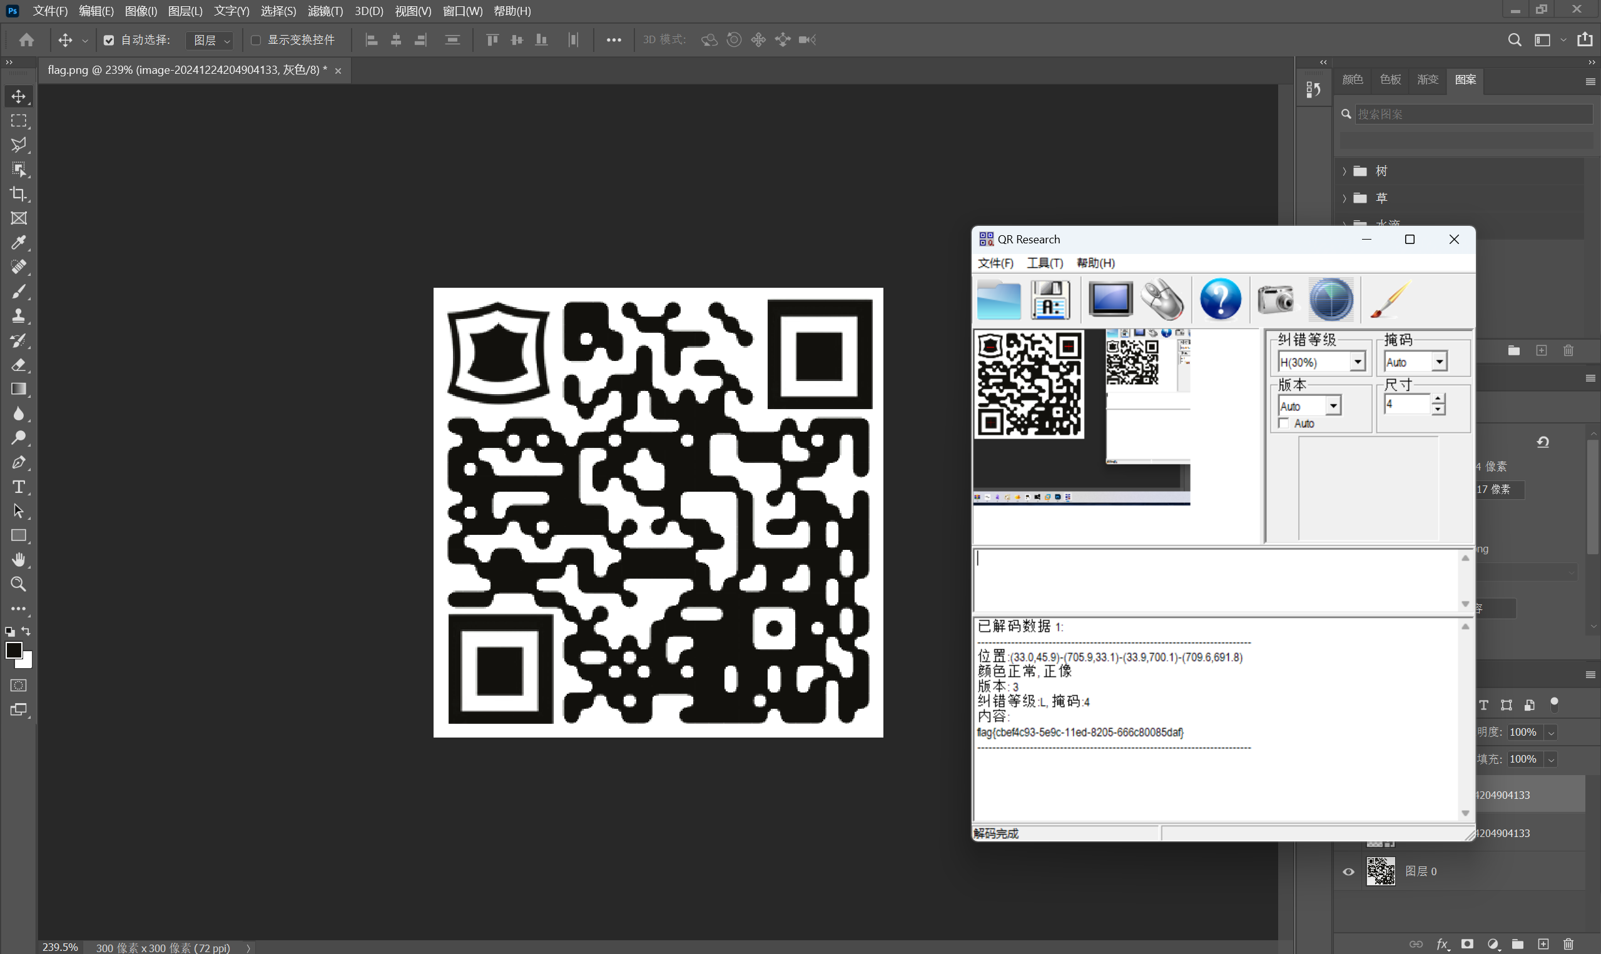Open more align options ellipsis button

pos(614,40)
